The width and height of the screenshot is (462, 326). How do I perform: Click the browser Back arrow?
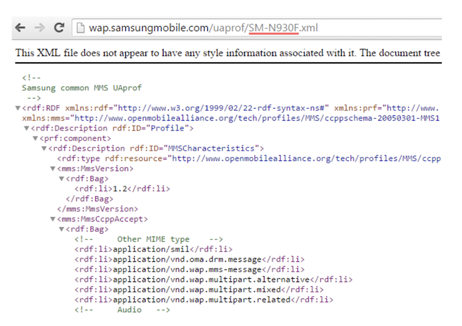20,28
